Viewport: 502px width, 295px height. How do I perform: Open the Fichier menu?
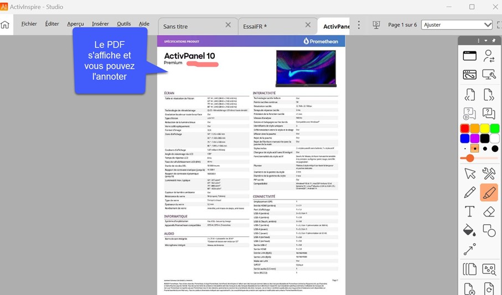[29, 24]
